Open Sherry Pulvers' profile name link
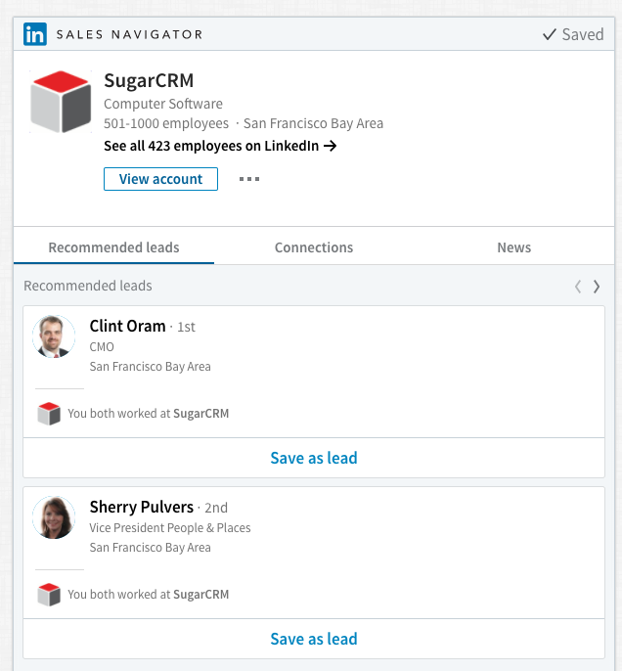Viewport: 622px width, 671px height. 142,507
